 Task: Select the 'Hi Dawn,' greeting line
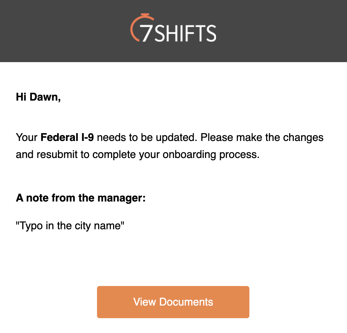click(38, 97)
